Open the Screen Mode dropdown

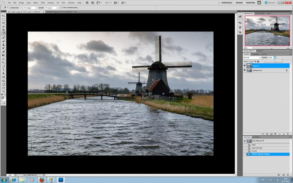point(123,3)
